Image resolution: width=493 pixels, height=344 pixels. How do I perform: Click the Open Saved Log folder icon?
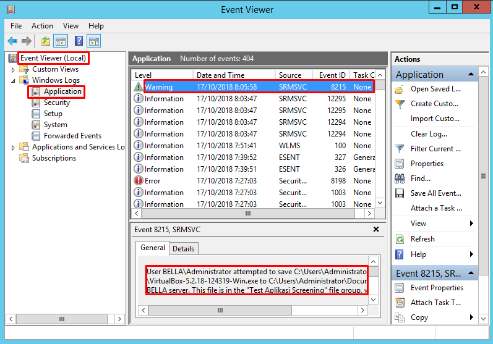[400, 90]
